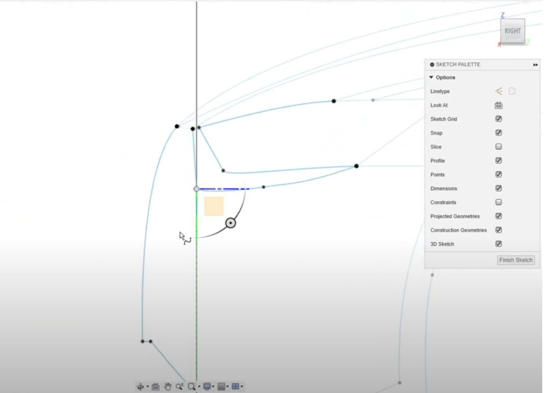The height and width of the screenshot is (393, 545).
Task: Collapse the Options section triangle
Action: tap(431, 77)
